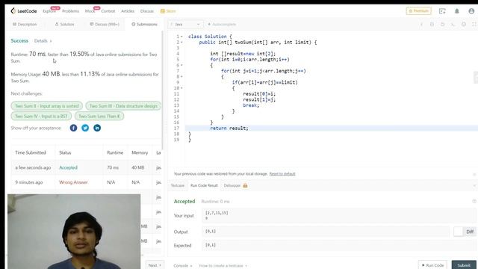Switch to the Testcase tab
The width and height of the screenshot is (478, 269).
pyautogui.click(x=178, y=185)
